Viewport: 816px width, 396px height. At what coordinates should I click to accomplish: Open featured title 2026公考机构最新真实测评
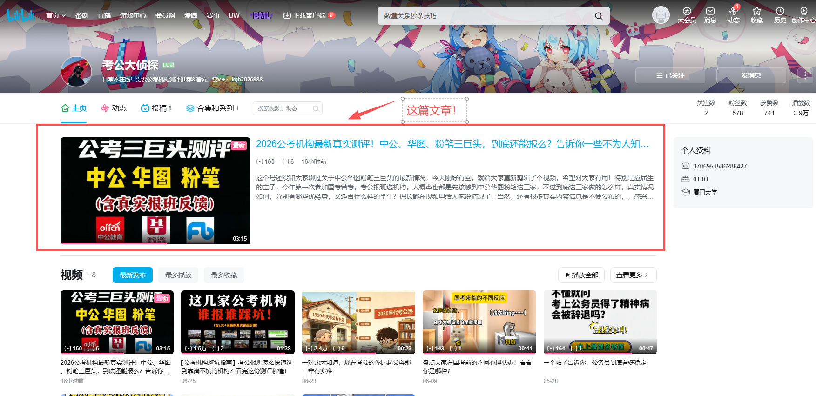[452, 144]
